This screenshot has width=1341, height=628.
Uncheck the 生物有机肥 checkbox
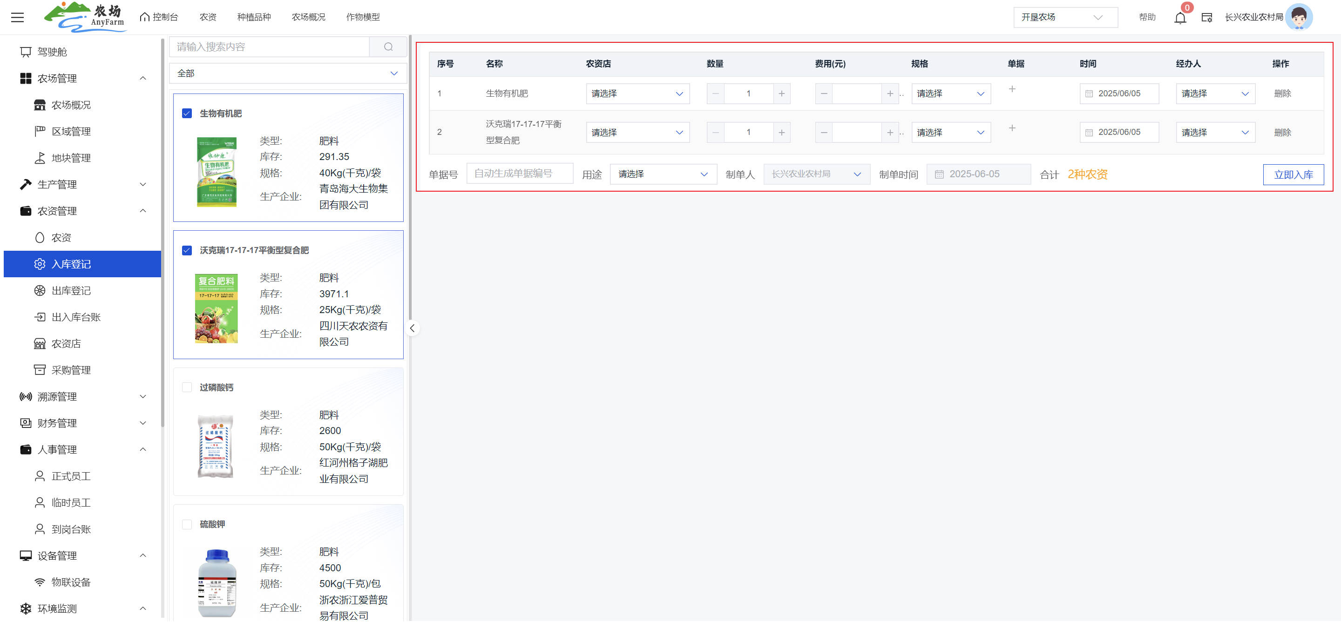(x=187, y=114)
